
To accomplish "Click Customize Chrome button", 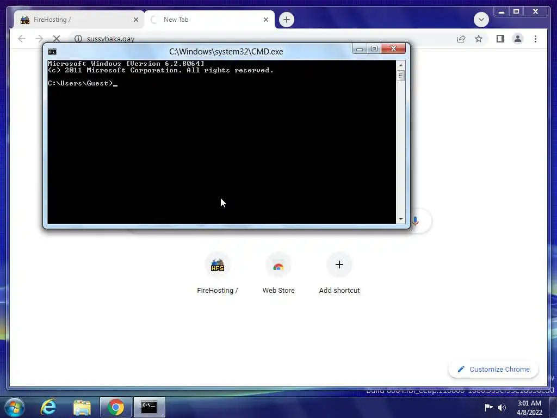I will [493, 370].
